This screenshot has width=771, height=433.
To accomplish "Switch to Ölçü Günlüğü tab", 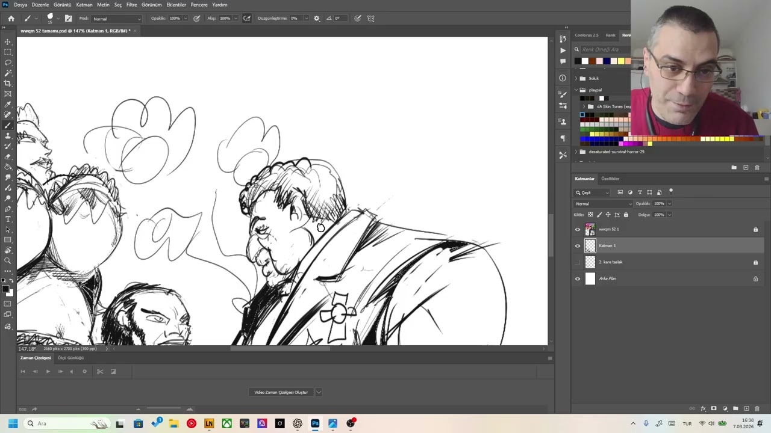I will point(70,358).
